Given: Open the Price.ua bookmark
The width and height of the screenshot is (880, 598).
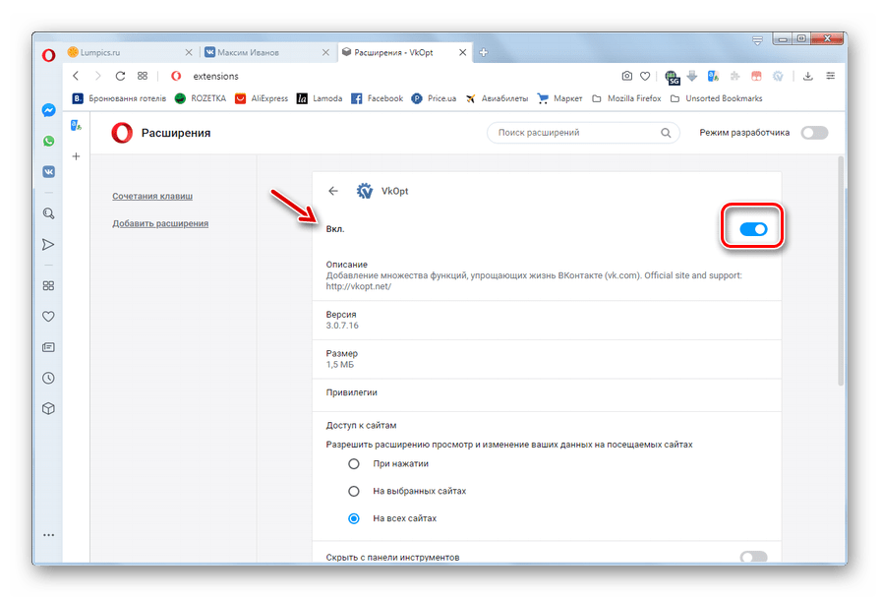Looking at the screenshot, I should pyautogui.click(x=434, y=98).
